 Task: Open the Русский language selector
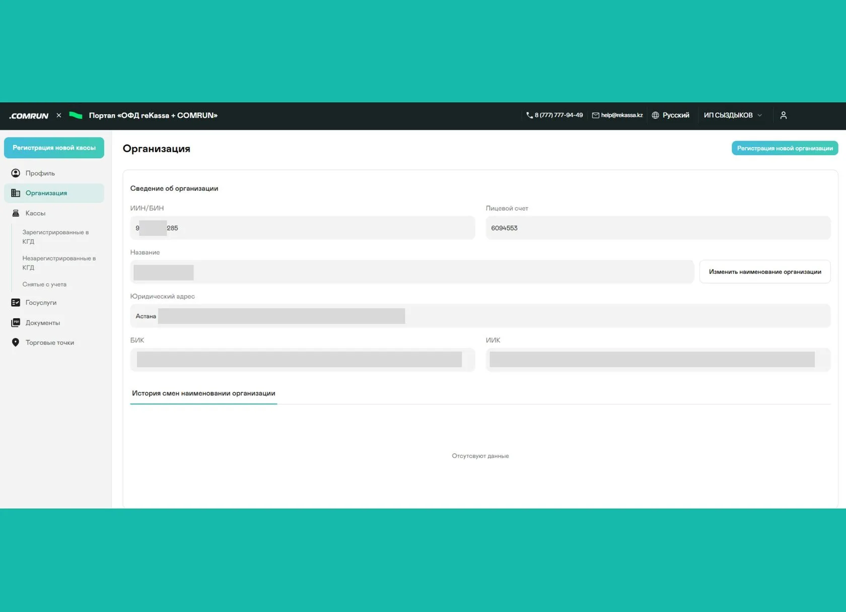pyautogui.click(x=671, y=115)
